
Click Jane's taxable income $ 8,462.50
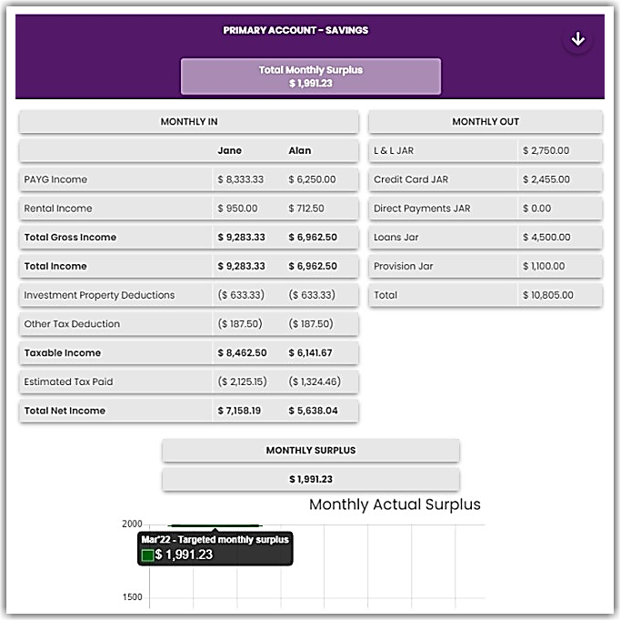coord(242,353)
